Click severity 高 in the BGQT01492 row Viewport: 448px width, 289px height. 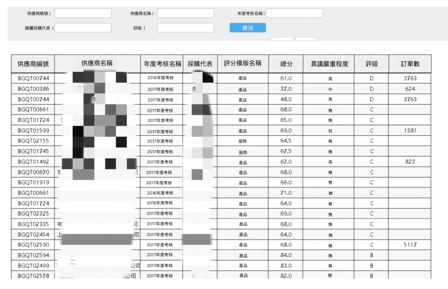click(330, 162)
